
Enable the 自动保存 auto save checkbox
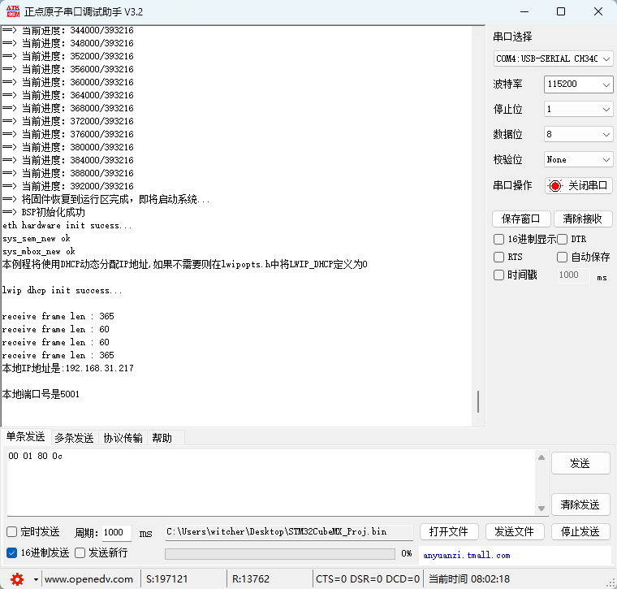(562, 257)
